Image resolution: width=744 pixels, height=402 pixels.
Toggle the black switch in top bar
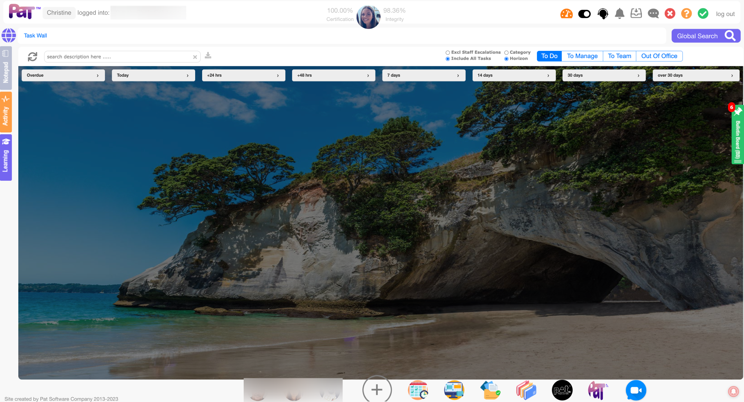point(584,14)
